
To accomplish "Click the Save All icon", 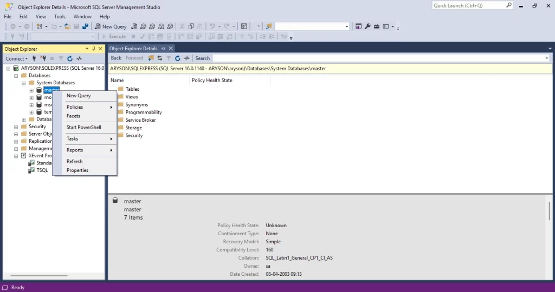I will tap(85, 26).
